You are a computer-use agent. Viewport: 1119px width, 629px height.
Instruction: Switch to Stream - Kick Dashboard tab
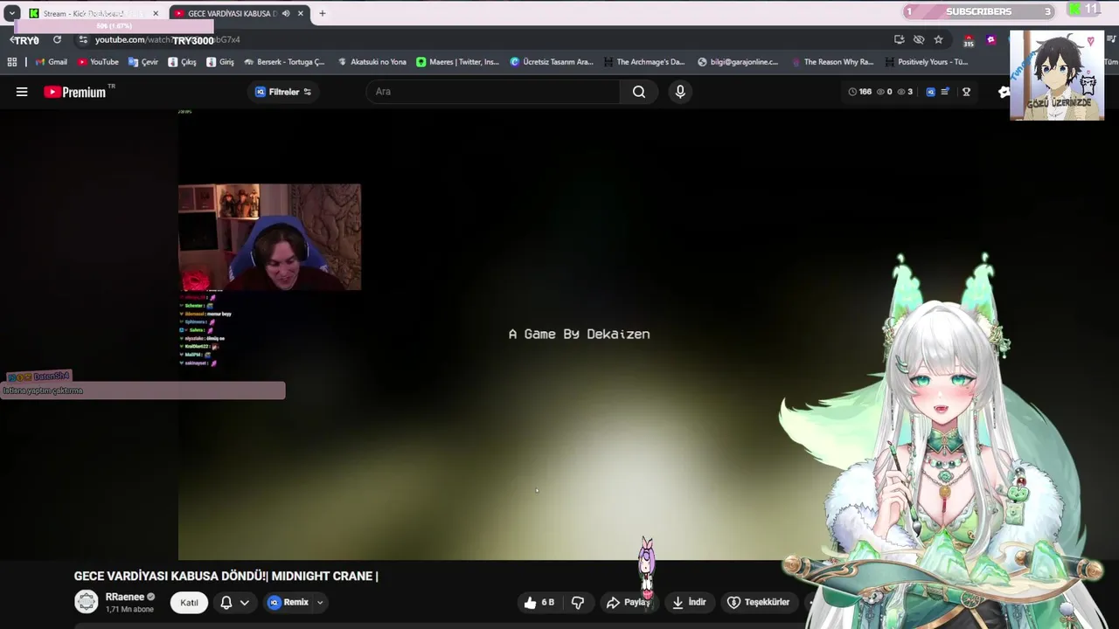click(x=93, y=13)
